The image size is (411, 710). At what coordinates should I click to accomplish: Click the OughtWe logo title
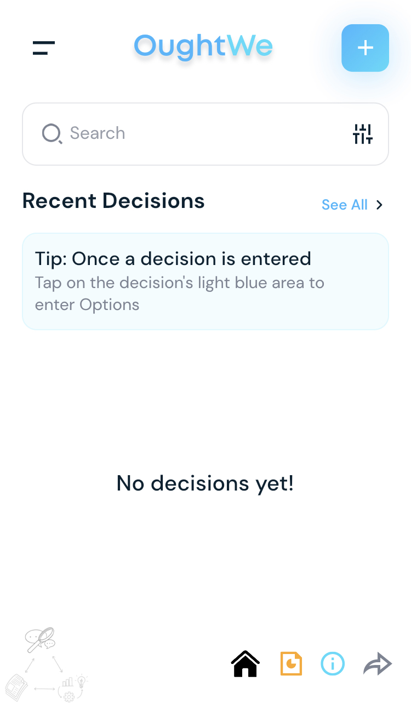[203, 46]
